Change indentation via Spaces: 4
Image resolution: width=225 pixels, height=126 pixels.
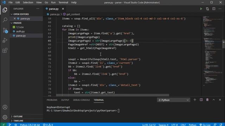click(x=163, y=125)
